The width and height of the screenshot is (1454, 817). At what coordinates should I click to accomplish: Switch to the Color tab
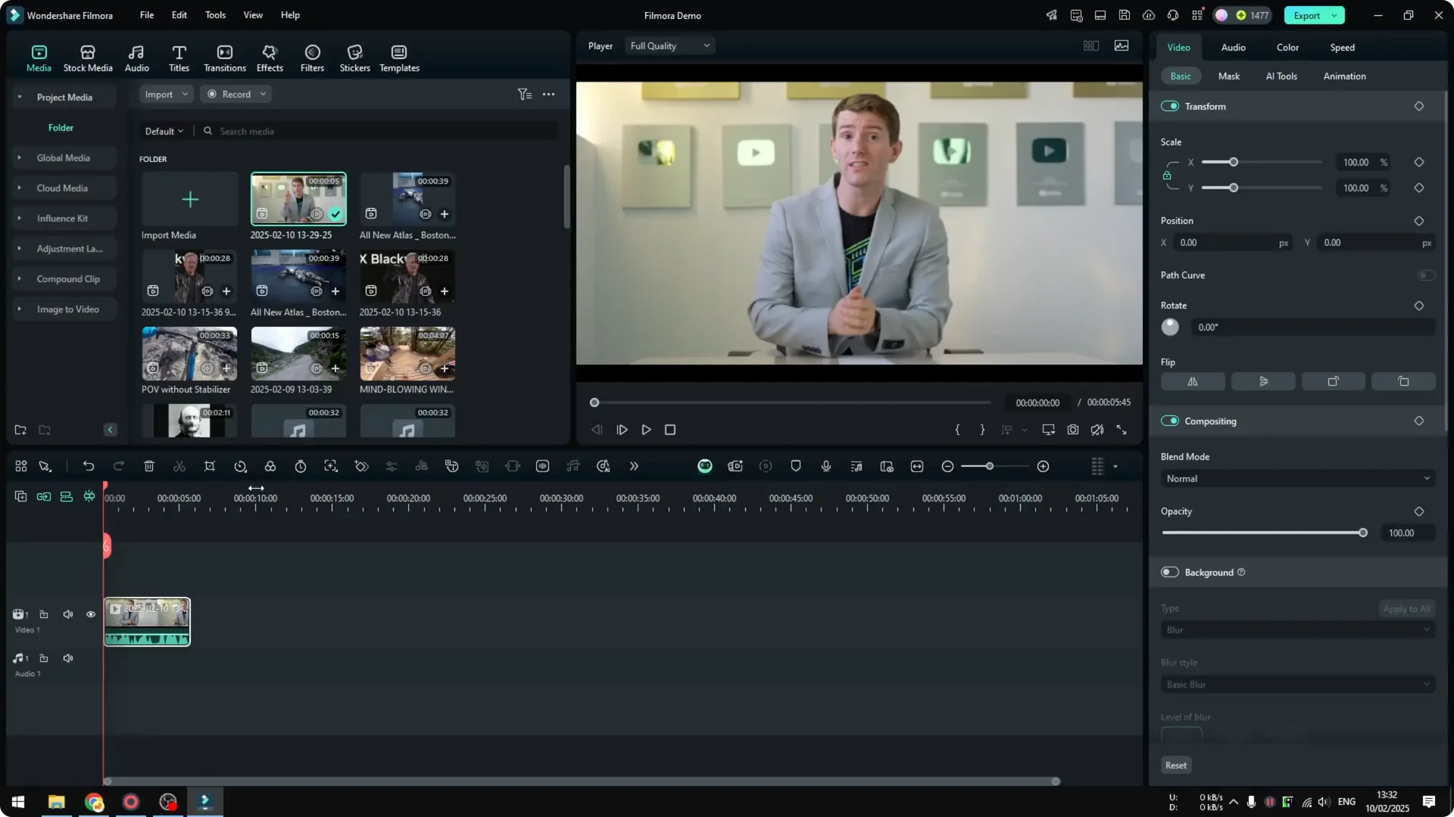(x=1287, y=47)
